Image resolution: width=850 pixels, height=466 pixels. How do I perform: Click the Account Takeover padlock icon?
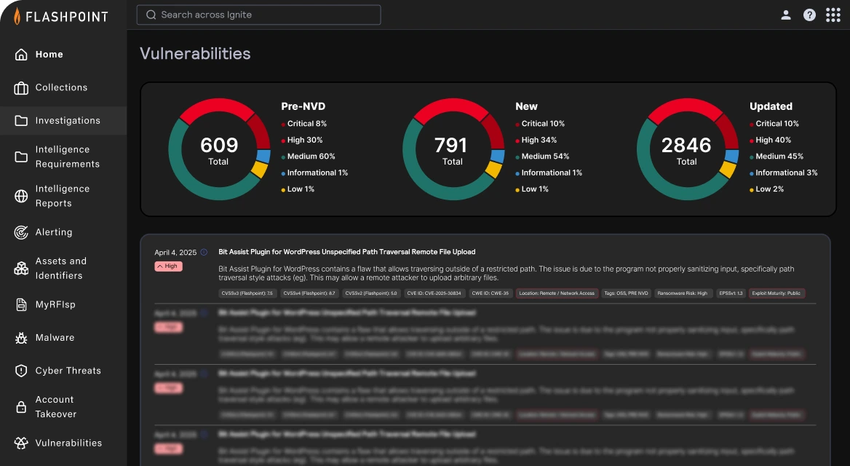[x=21, y=407]
